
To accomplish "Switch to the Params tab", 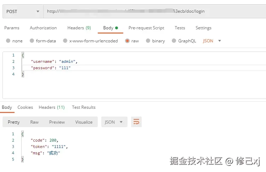I will pyautogui.click(x=12, y=28).
